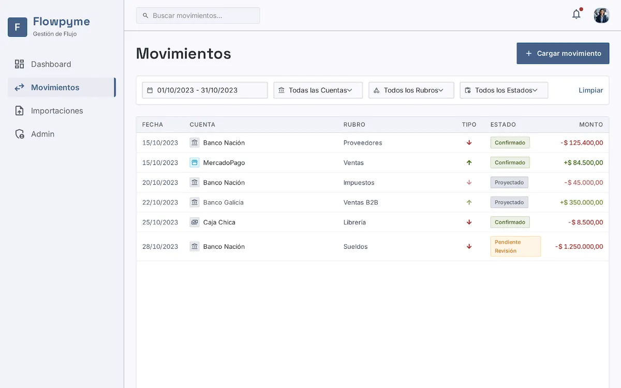The height and width of the screenshot is (388, 621).
Task: Open Importaciones in sidebar
Action: (62, 111)
